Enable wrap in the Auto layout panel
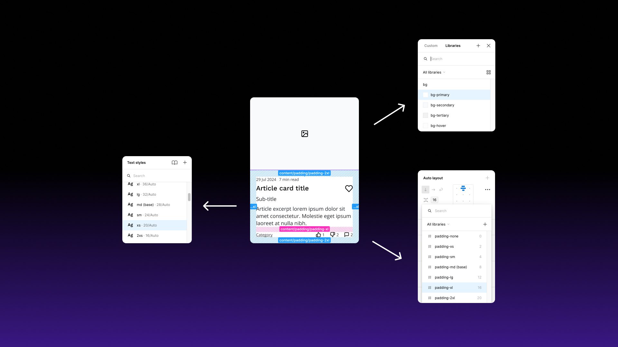This screenshot has width=618, height=347. coord(441,190)
